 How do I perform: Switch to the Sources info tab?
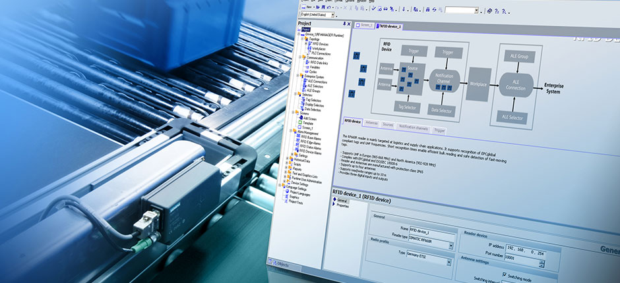388,125
